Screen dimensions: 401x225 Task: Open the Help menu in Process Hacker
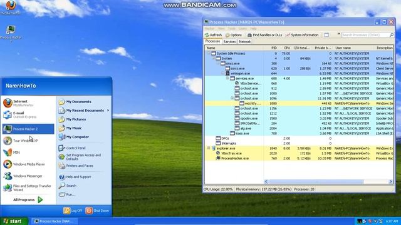[x=253, y=29]
